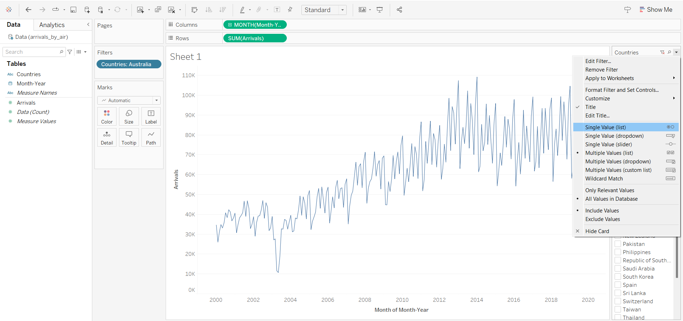The height and width of the screenshot is (321, 683).
Task: Enable the Switzerland filter checkbox
Action: click(x=618, y=301)
